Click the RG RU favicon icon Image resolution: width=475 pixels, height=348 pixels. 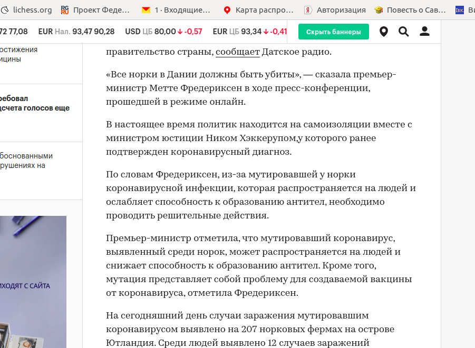click(65, 10)
